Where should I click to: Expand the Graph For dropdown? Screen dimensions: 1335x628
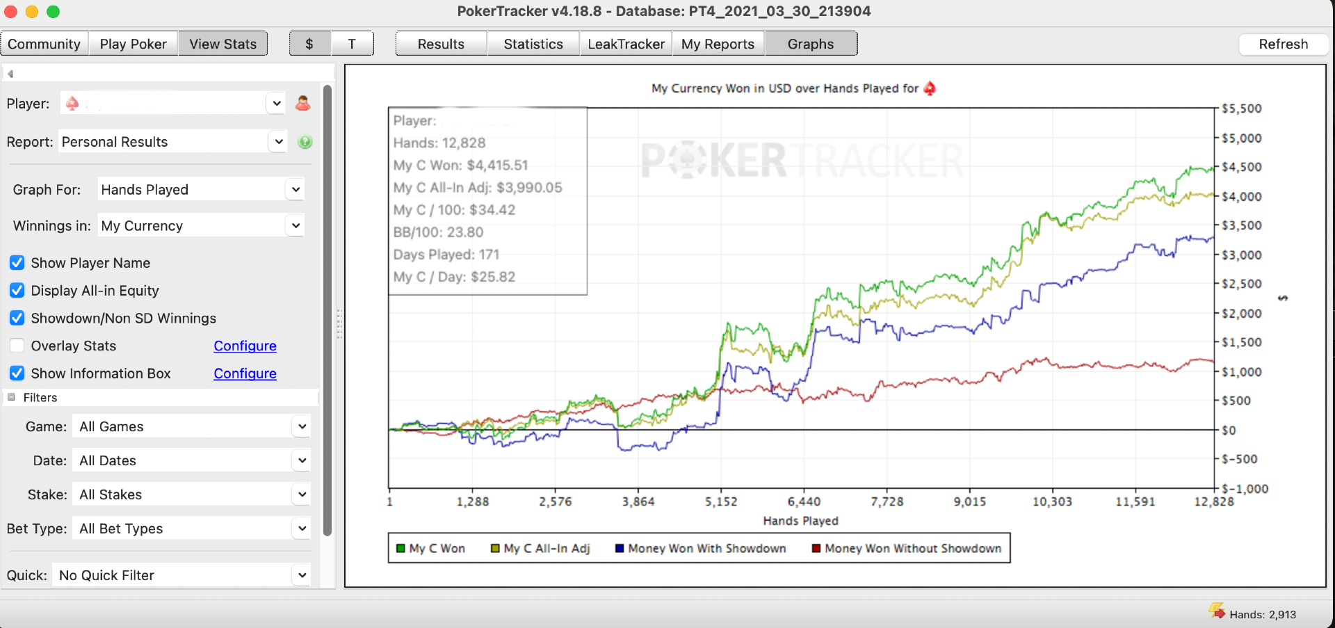tap(296, 189)
